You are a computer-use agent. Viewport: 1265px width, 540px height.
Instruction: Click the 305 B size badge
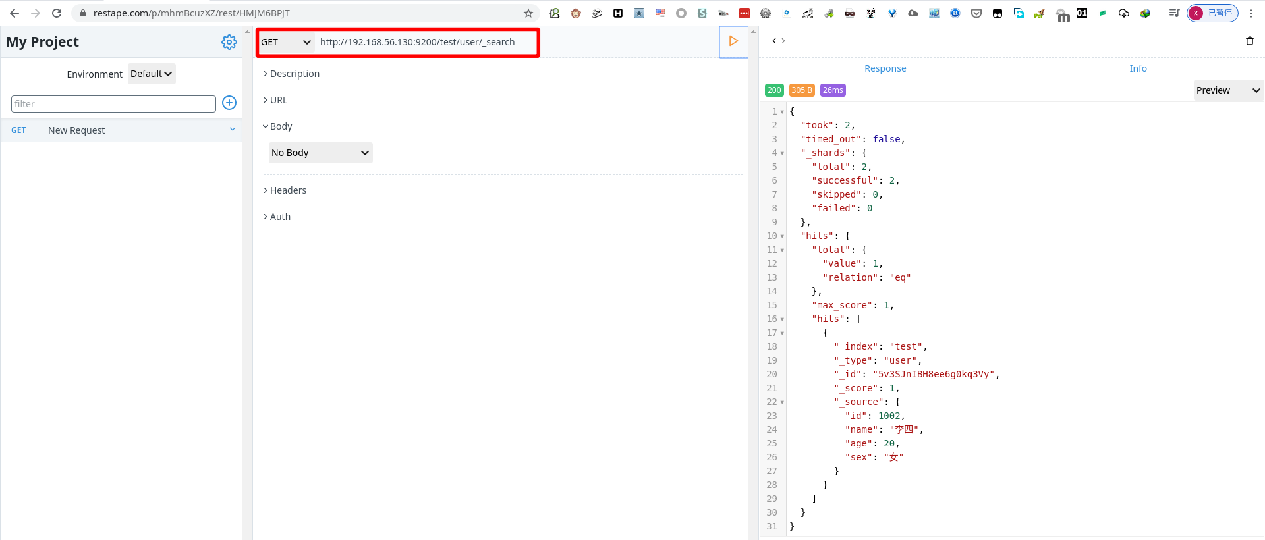802,90
